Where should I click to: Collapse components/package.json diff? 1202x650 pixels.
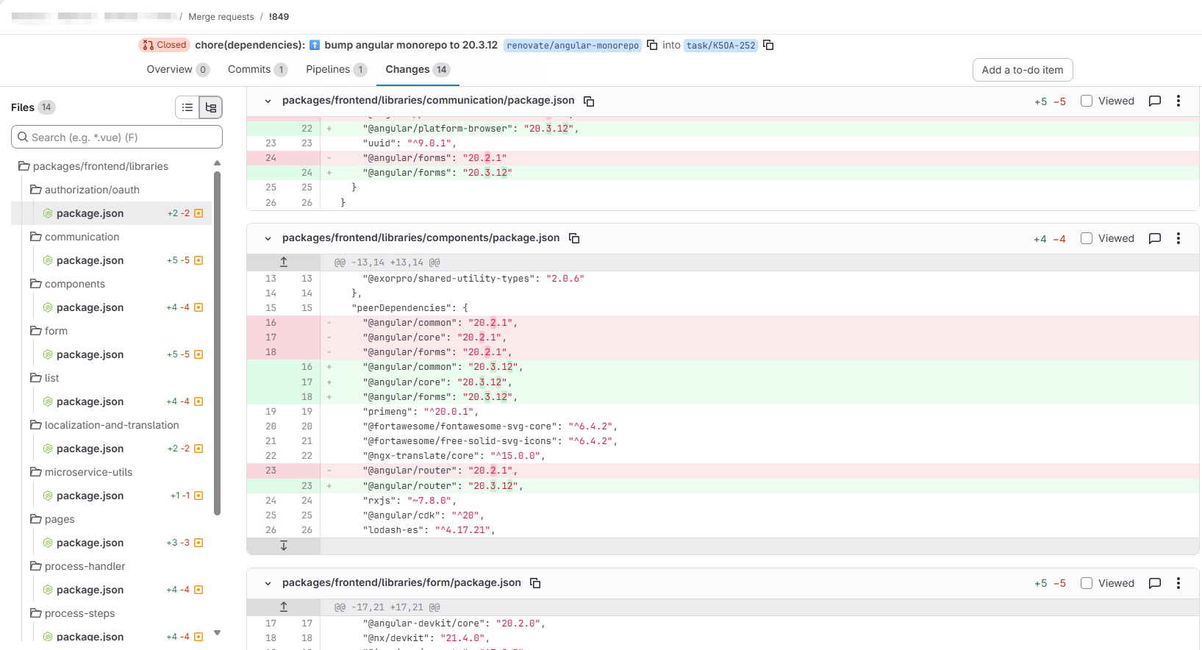tap(268, 238)
